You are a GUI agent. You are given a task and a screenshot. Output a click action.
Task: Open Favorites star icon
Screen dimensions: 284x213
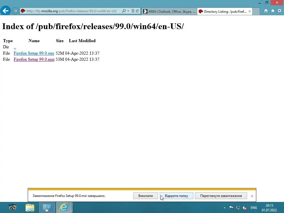273,11
